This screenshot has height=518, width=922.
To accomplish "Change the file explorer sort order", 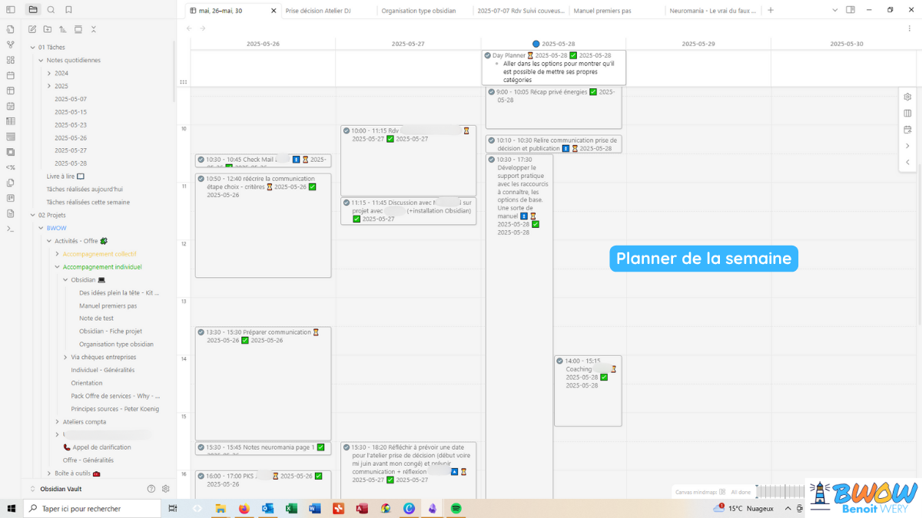I will point(63,29).
